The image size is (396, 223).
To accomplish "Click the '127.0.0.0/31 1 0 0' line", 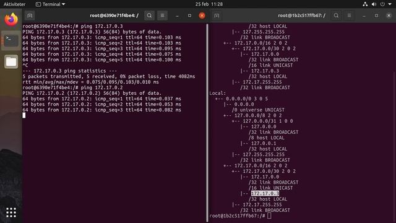I will point(262,121).
